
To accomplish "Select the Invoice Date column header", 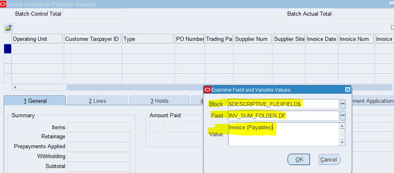I will tap(322, 39).
